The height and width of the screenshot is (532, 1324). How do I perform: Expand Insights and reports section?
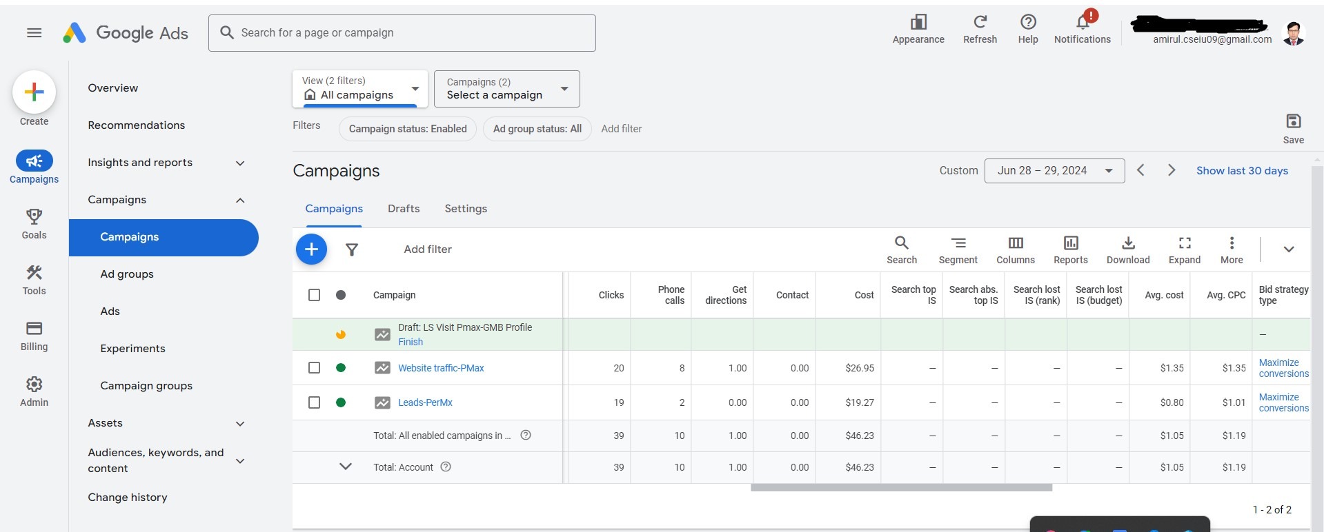(240, 163)
